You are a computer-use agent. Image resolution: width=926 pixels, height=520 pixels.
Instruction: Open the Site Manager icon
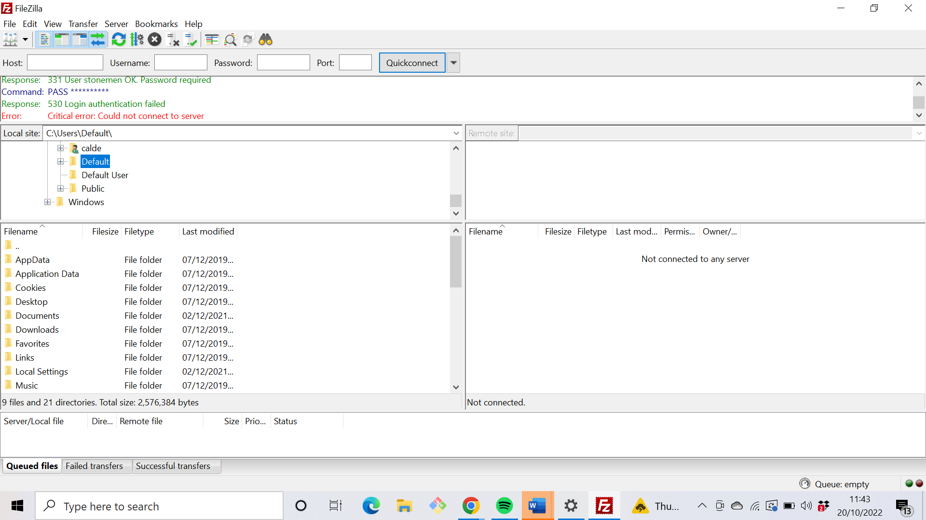(10, 39)
